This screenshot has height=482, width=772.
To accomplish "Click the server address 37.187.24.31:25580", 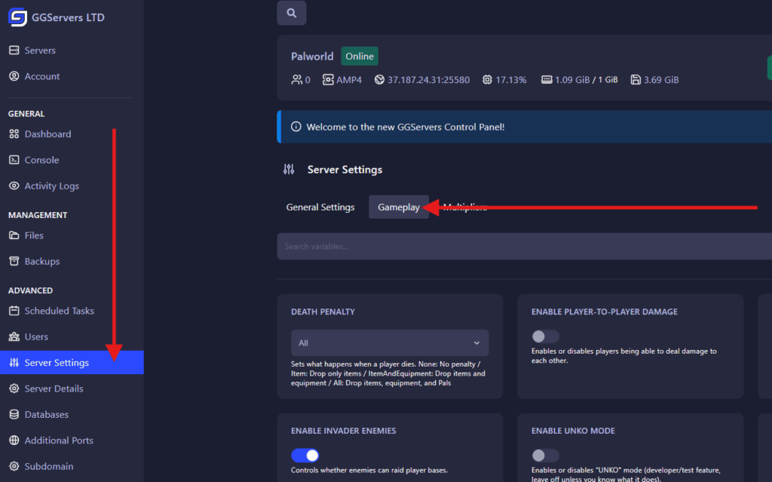I will click(x=428, y=79).
